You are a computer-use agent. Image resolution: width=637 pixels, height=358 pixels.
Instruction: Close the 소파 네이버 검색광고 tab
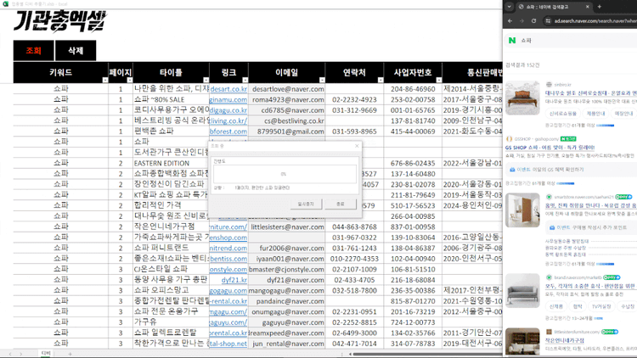tap(588, 7)
